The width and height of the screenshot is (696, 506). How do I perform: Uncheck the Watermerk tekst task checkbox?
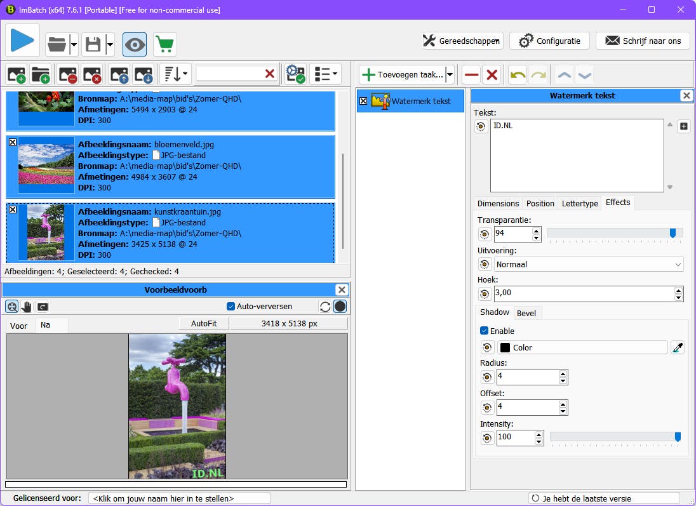point(363,101)
